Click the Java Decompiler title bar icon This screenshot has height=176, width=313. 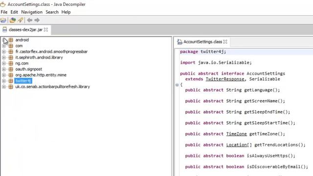pyautogui.click(x=3, y=4)
